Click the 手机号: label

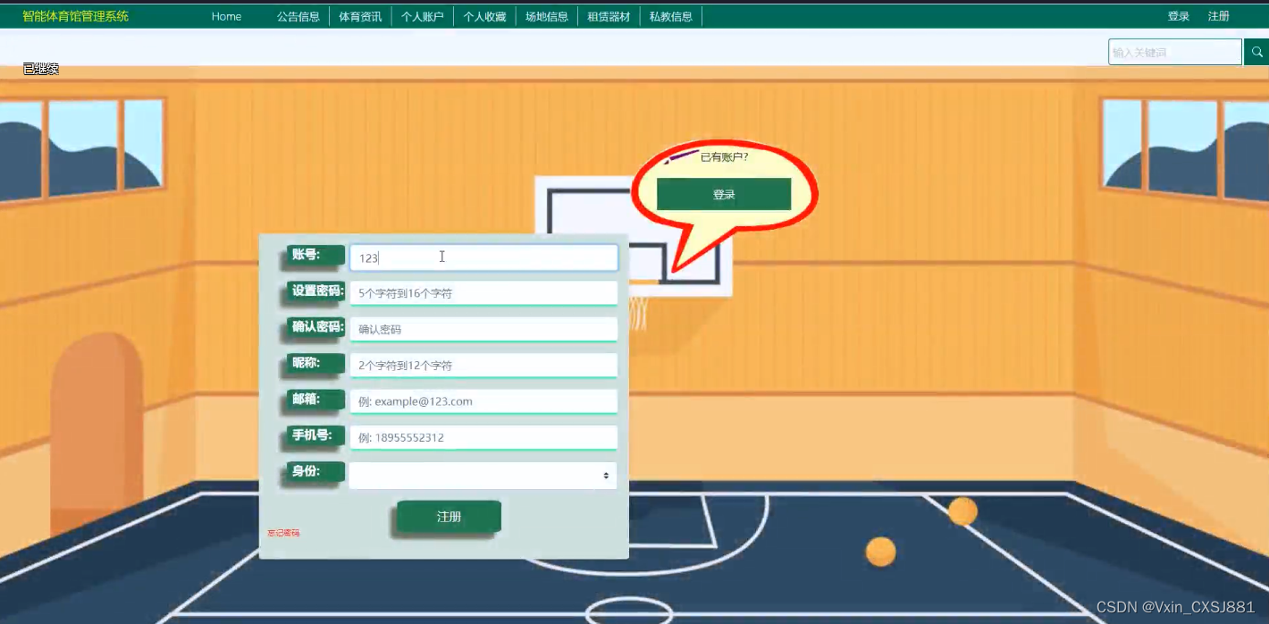coord(316,435)
